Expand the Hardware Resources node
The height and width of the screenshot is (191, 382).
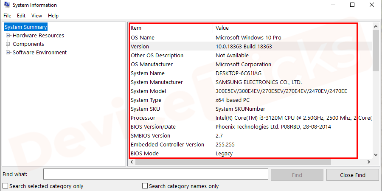click(x=8, y=36)
